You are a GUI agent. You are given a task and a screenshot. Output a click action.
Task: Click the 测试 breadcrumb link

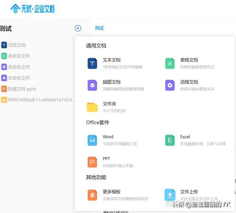[x=99, y=28]
